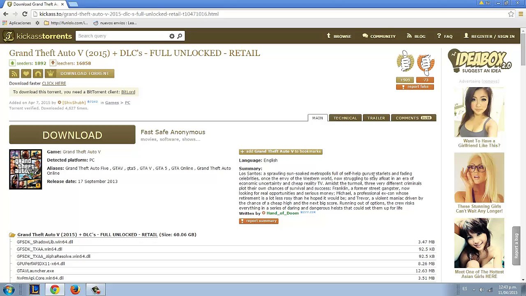Click the volume icon in system tray
Viewport: 526px width, 296px height.
(481, 290)
